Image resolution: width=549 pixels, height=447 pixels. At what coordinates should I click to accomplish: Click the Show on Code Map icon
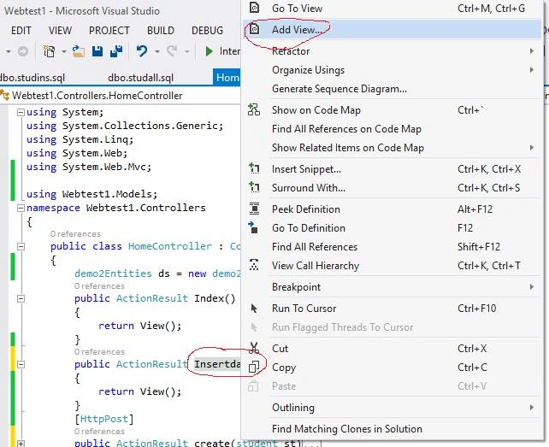254,109
